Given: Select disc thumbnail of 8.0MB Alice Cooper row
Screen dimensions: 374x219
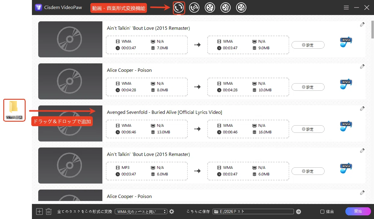Looking at the screenshot, I should coord(70,81).
